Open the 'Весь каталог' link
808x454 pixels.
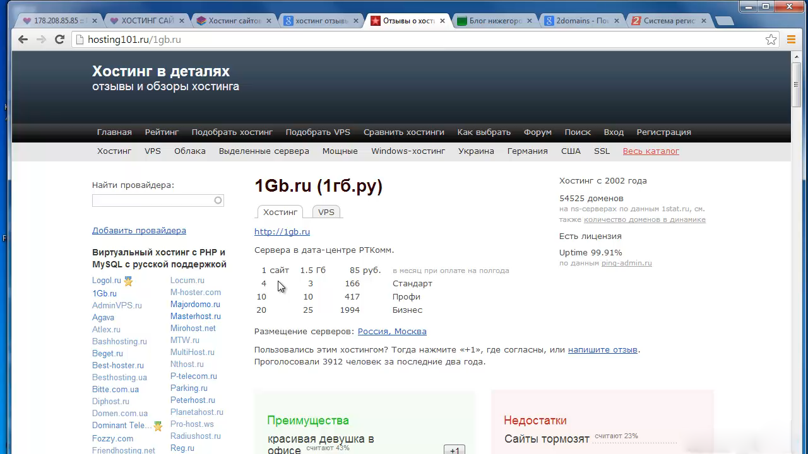(x=651, y=151)
